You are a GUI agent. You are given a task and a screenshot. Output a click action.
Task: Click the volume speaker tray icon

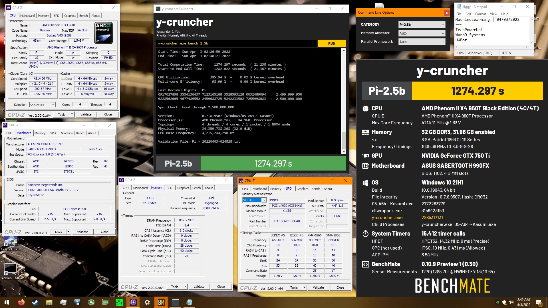coord(511,302)
